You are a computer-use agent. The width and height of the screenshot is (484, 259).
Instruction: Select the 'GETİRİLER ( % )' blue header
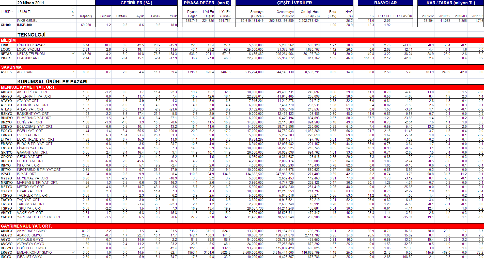136,3
